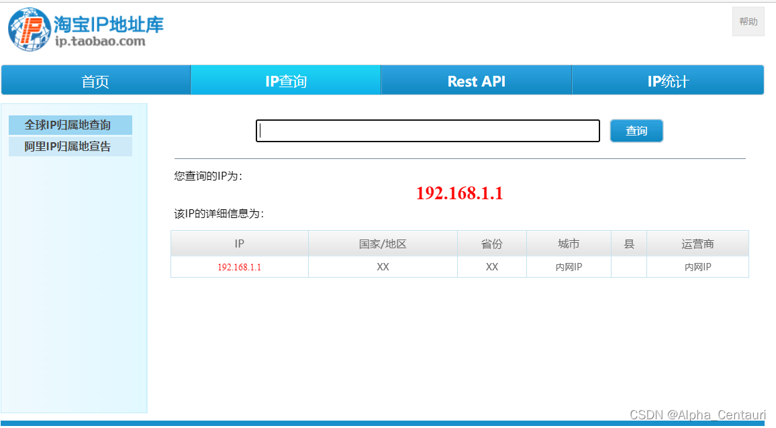Select 全球IP归属地查询 in the sidebar
The width and height of the screenshot is (776, 428).
point(70,125)
